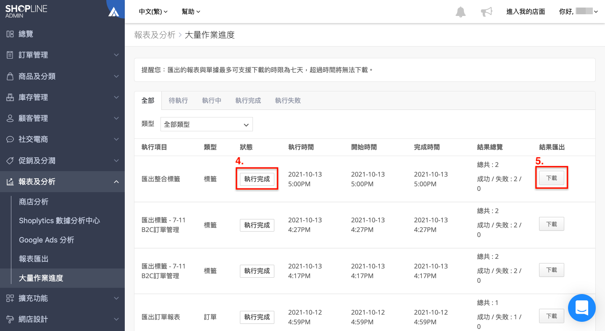Click the 顧客管理 person icon in sidebar
The image size is (605, 331).
click(10, 118)
